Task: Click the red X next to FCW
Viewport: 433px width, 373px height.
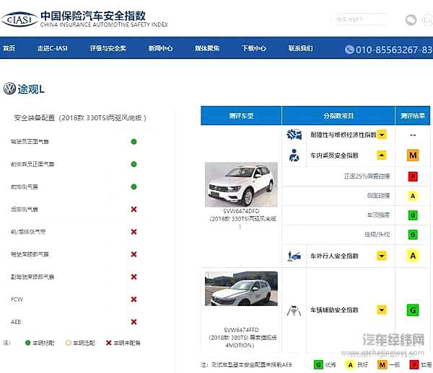Action: [x=134, y=299]
